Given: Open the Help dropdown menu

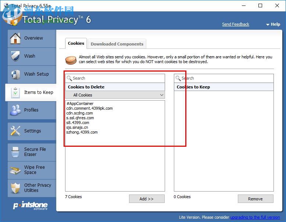Looking at the screenshot, I should 273,24.
